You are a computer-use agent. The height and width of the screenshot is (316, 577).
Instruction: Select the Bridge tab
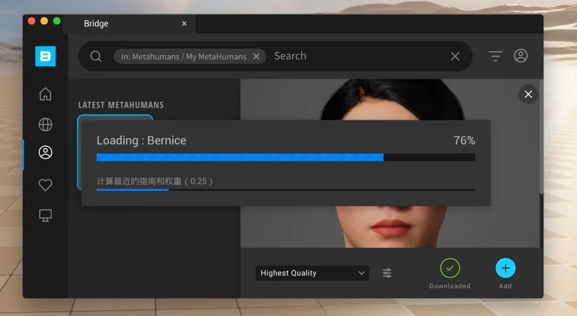96,24
